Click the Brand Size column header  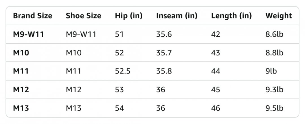[x=32, y=16]
